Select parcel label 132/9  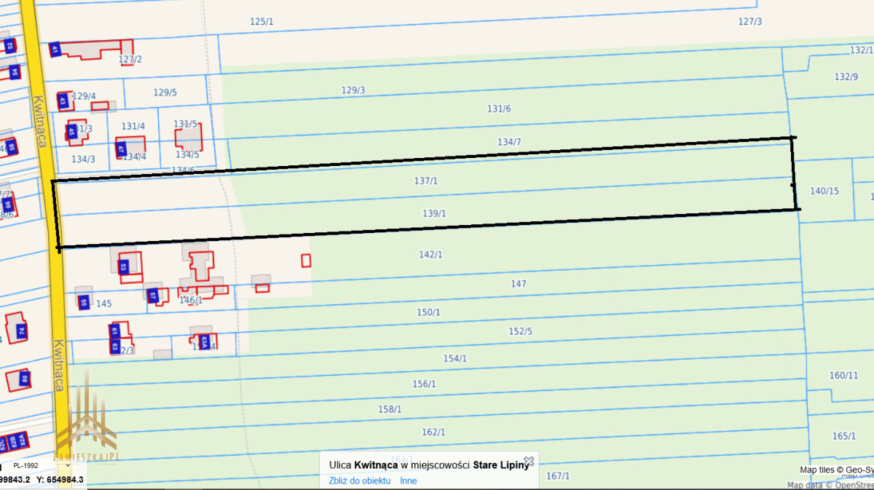[x=846, y=76]
